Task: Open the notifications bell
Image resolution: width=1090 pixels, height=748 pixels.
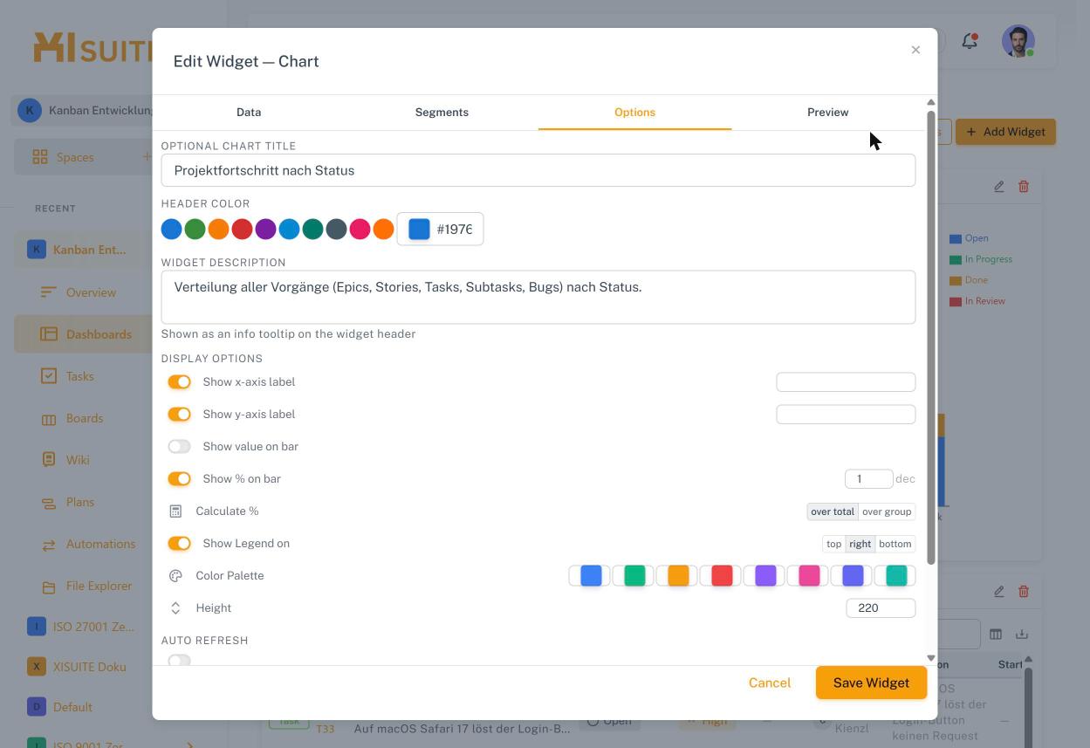Action: 970,41
